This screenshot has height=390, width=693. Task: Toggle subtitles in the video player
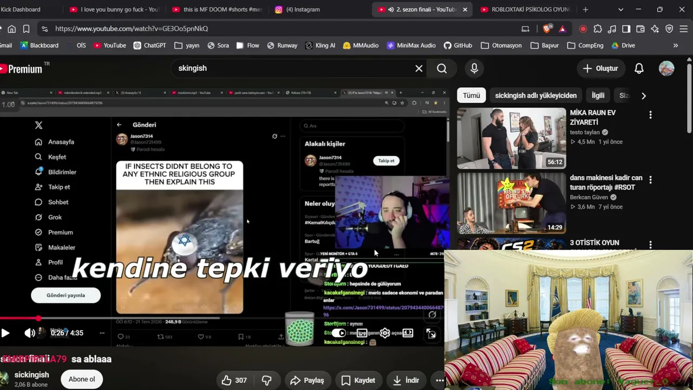[362, 333]
